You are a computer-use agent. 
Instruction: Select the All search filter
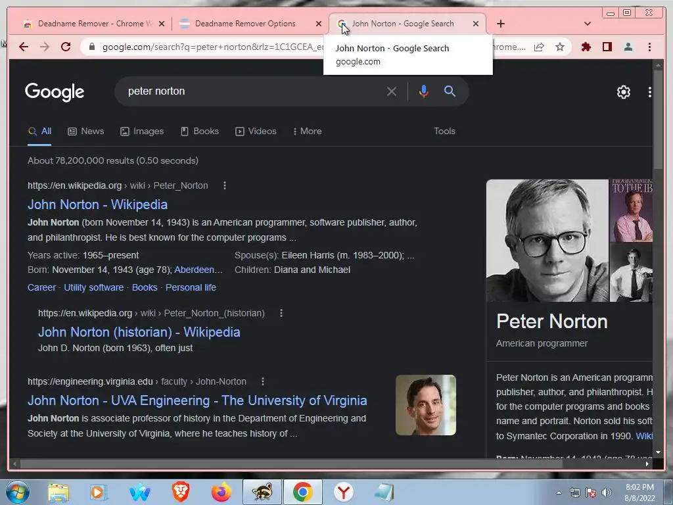[39, 132]
